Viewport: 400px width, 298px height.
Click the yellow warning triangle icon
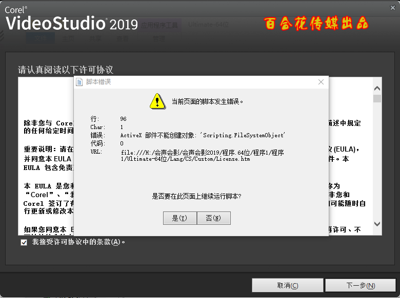(157, 101)
